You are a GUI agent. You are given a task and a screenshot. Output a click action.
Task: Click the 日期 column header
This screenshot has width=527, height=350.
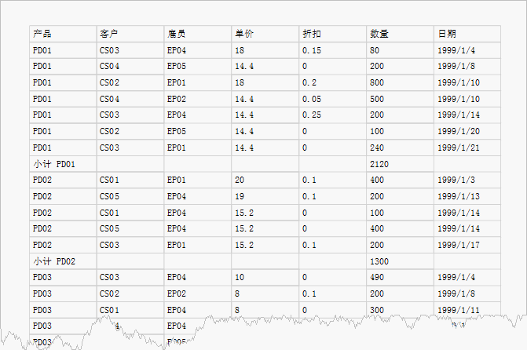(467, 34)
